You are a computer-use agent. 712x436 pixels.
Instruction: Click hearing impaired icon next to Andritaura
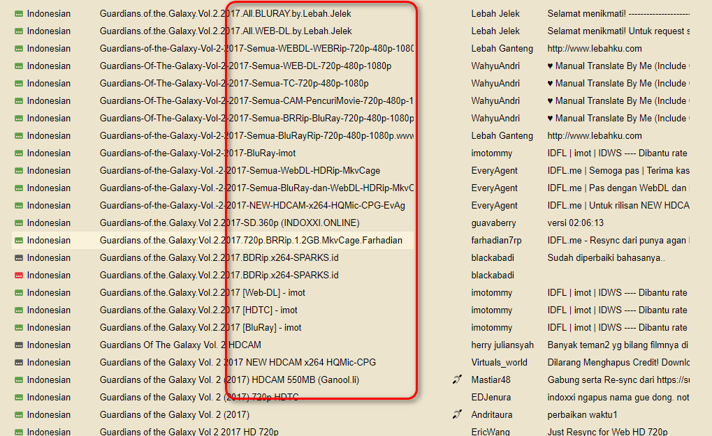coord(457,414)
